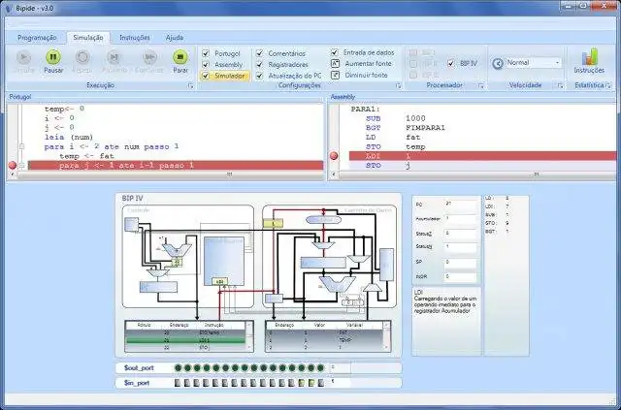Click the 'STO j' assembly line
The height and width of the screenshot is (410, 621).
388,166
